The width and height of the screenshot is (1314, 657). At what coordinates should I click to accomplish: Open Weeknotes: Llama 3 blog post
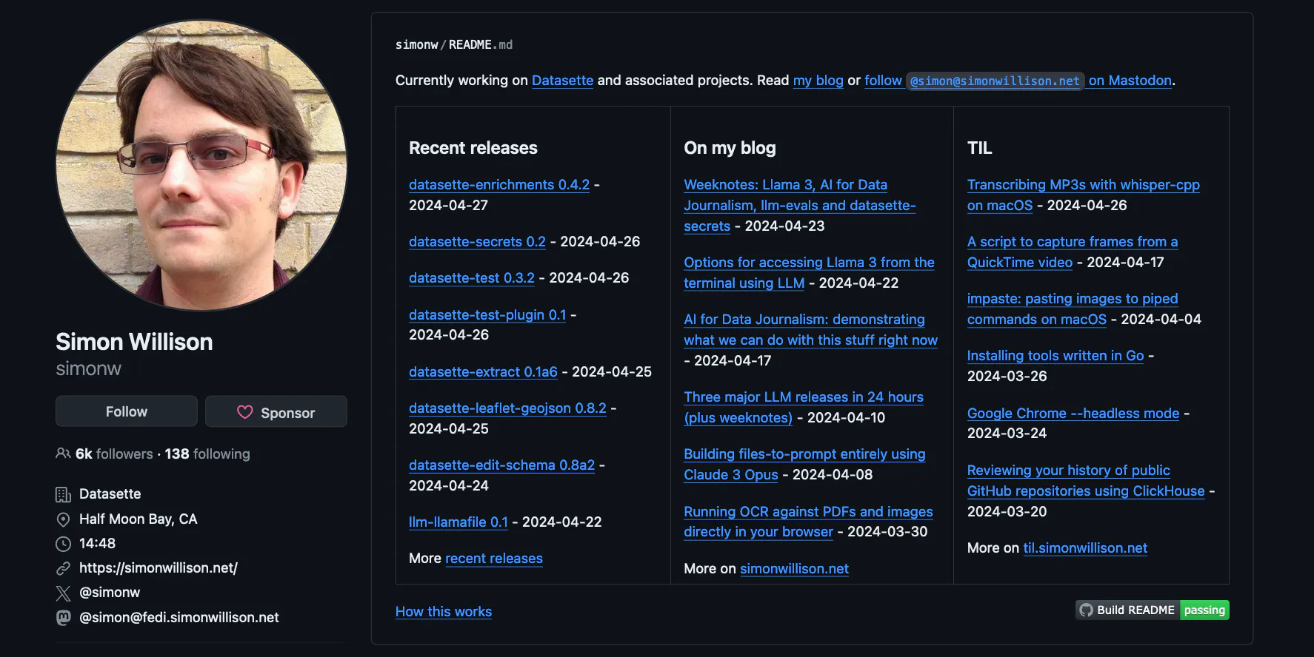pos(799,206)
